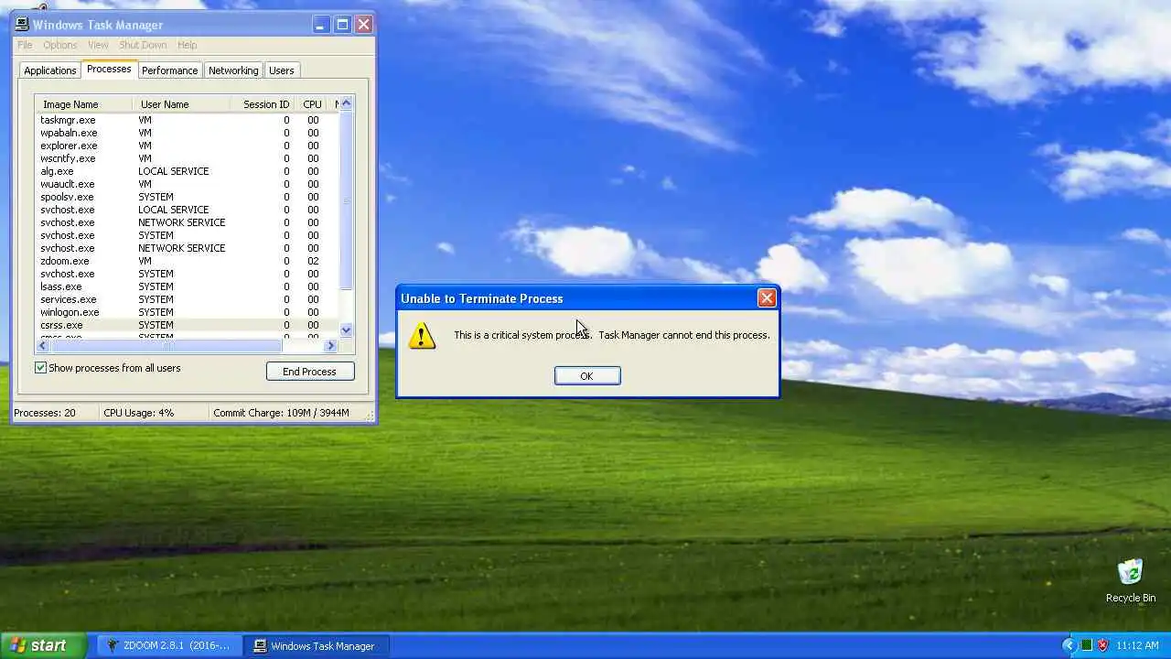1171x659 pixels.
Task: Click End Process button in Task Manager
Action: click(x=310, y=372)
